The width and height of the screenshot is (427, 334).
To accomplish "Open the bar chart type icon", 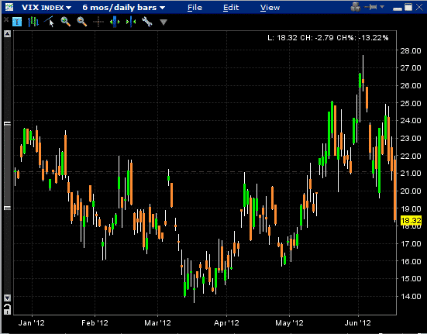I will tap(33, 22).
